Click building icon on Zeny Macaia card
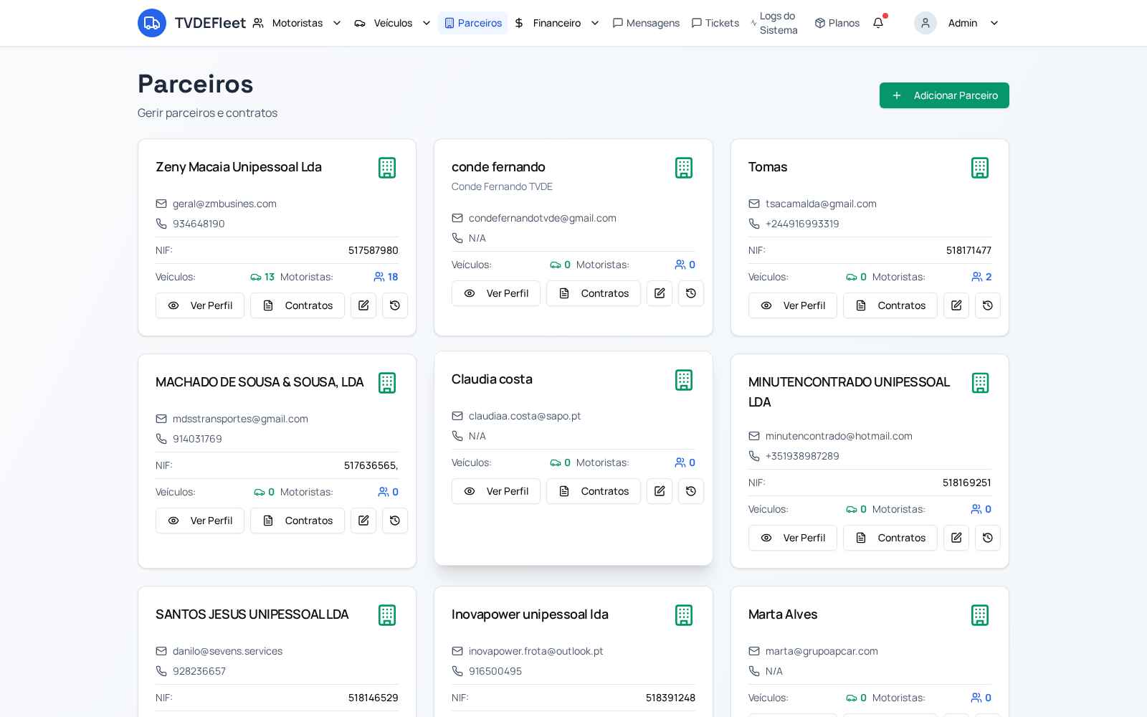This screenshot has height=717, width=1147. [387, 168]
